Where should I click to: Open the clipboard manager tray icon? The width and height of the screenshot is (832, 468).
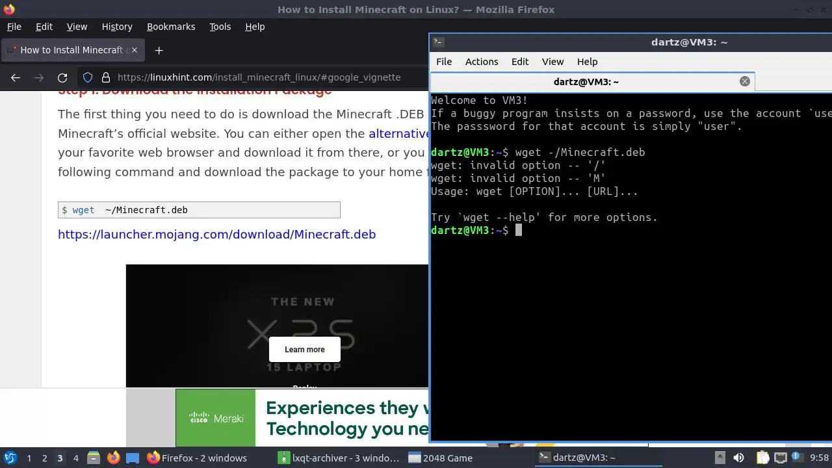(762, 458)
